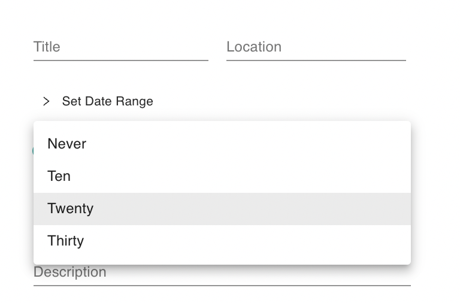Pick the Twenty option
The height and width of the screenshot is (303, 460).
click(x=70, y=208)
